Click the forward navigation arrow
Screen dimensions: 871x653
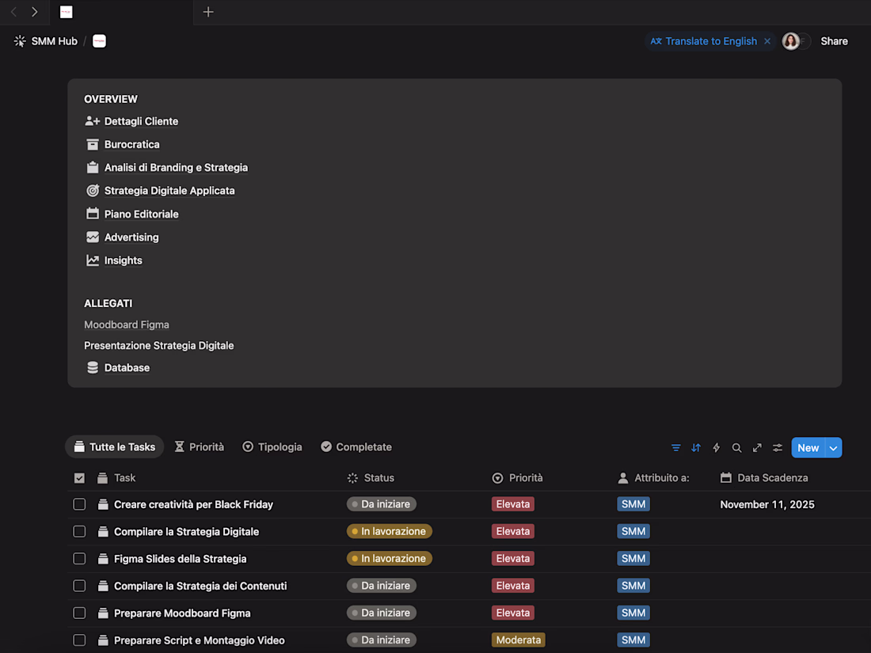click(34, 12)
